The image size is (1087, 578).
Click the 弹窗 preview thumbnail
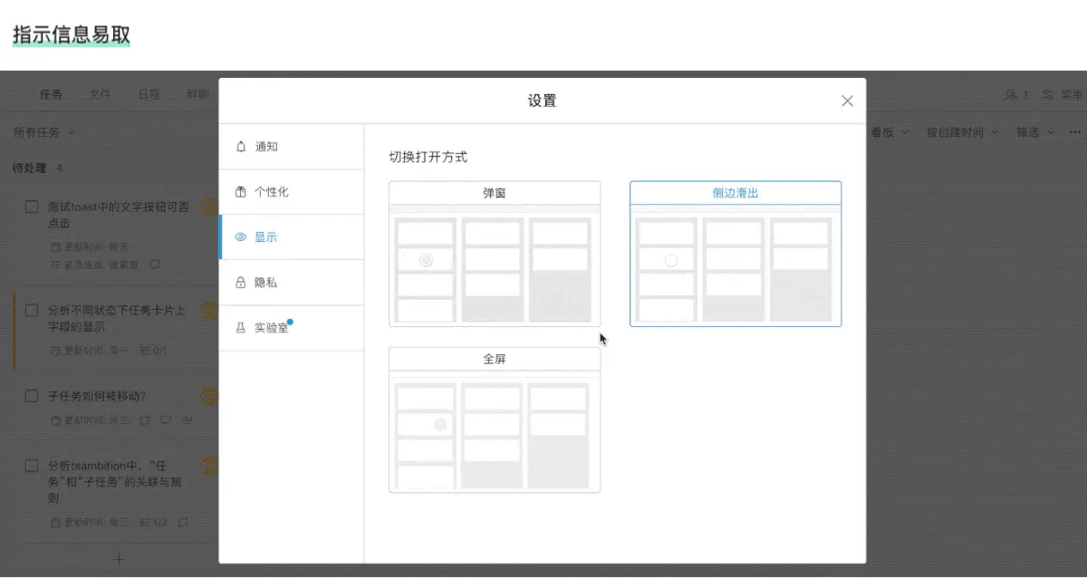tap(495, 265)
